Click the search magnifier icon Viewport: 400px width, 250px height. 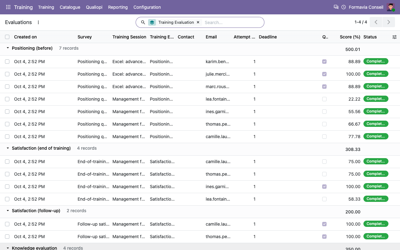coord(143,22)
